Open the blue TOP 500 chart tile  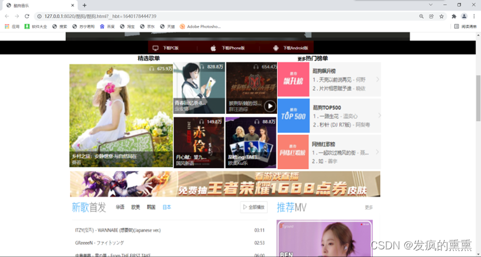coord(293,116)
